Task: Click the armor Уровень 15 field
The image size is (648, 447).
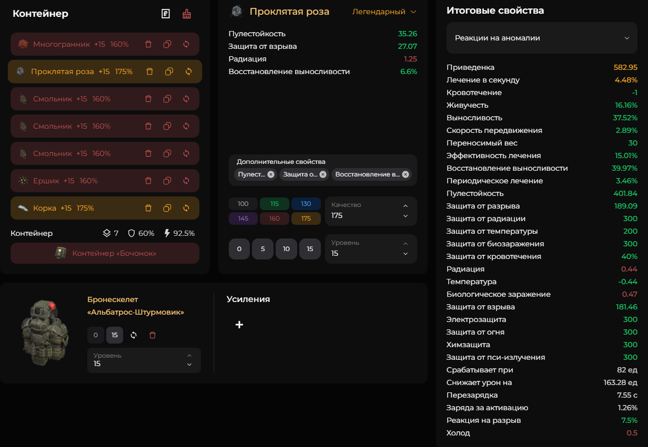Action: pyautogui.click(x=144, y=360)
